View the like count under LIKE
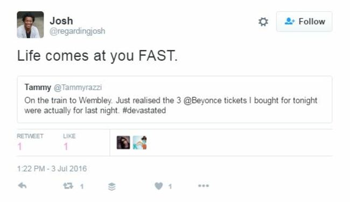The height and width of the screenshot is (202, 350). [x=66, y=147]
